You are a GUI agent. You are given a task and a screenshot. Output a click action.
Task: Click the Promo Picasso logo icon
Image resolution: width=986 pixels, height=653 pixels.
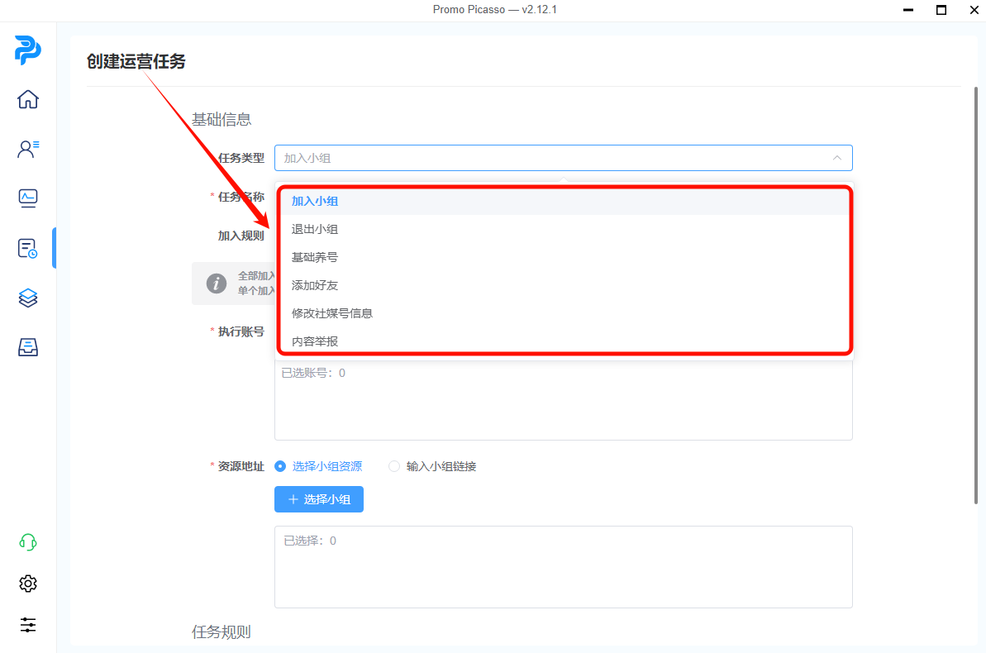pos(27,51)
